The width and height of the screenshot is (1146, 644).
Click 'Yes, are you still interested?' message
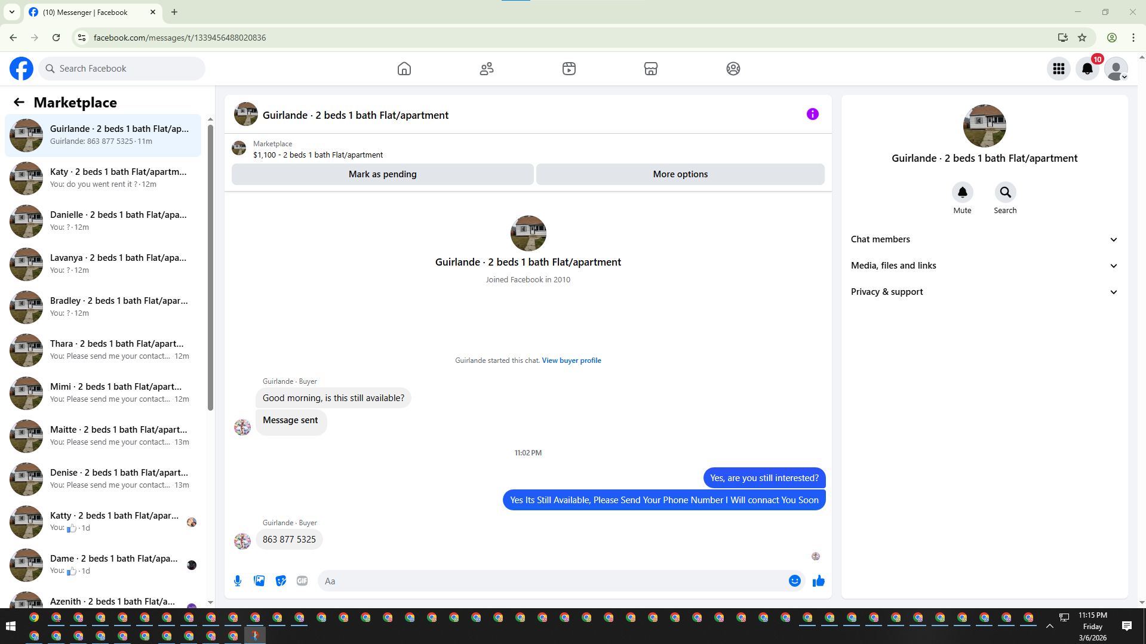point(764,478)
